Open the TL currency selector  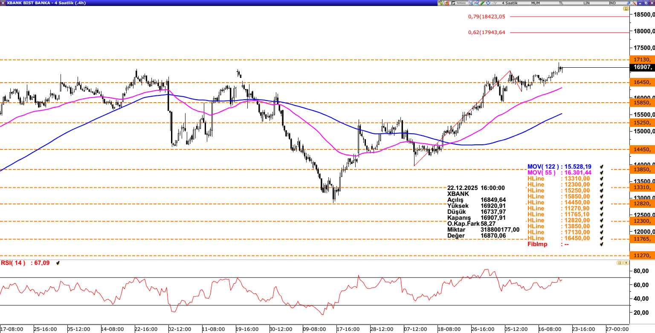[x=561, y=3]
